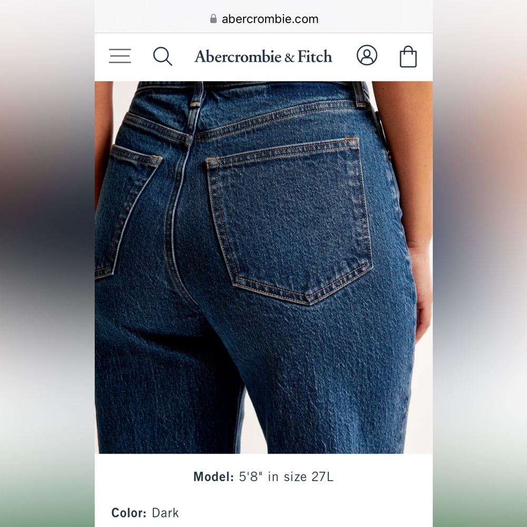Click the 'Color:' label
The height and width of the screenshot is (527, 527).
click(x=129, y=513)
